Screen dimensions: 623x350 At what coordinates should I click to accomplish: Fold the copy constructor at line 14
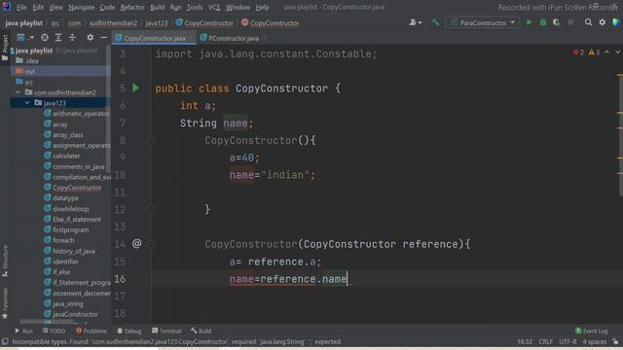pyautogui.click(x=151, y=244)
